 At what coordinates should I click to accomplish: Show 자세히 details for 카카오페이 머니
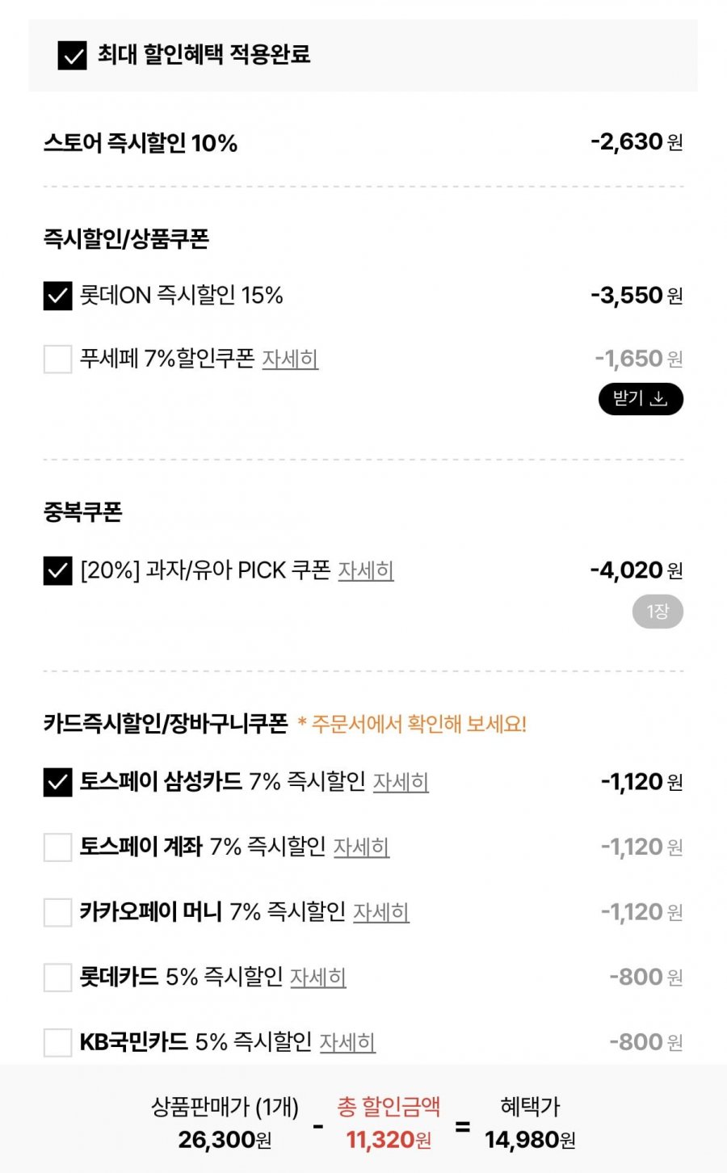(381, 912)
